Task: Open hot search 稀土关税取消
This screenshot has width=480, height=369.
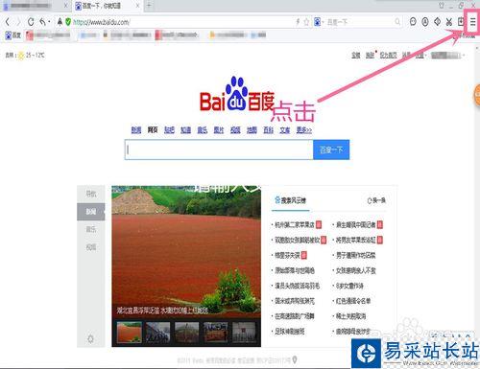Action: tap(350, 316)
